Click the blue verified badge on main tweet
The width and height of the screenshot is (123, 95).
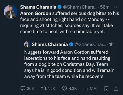59,7
